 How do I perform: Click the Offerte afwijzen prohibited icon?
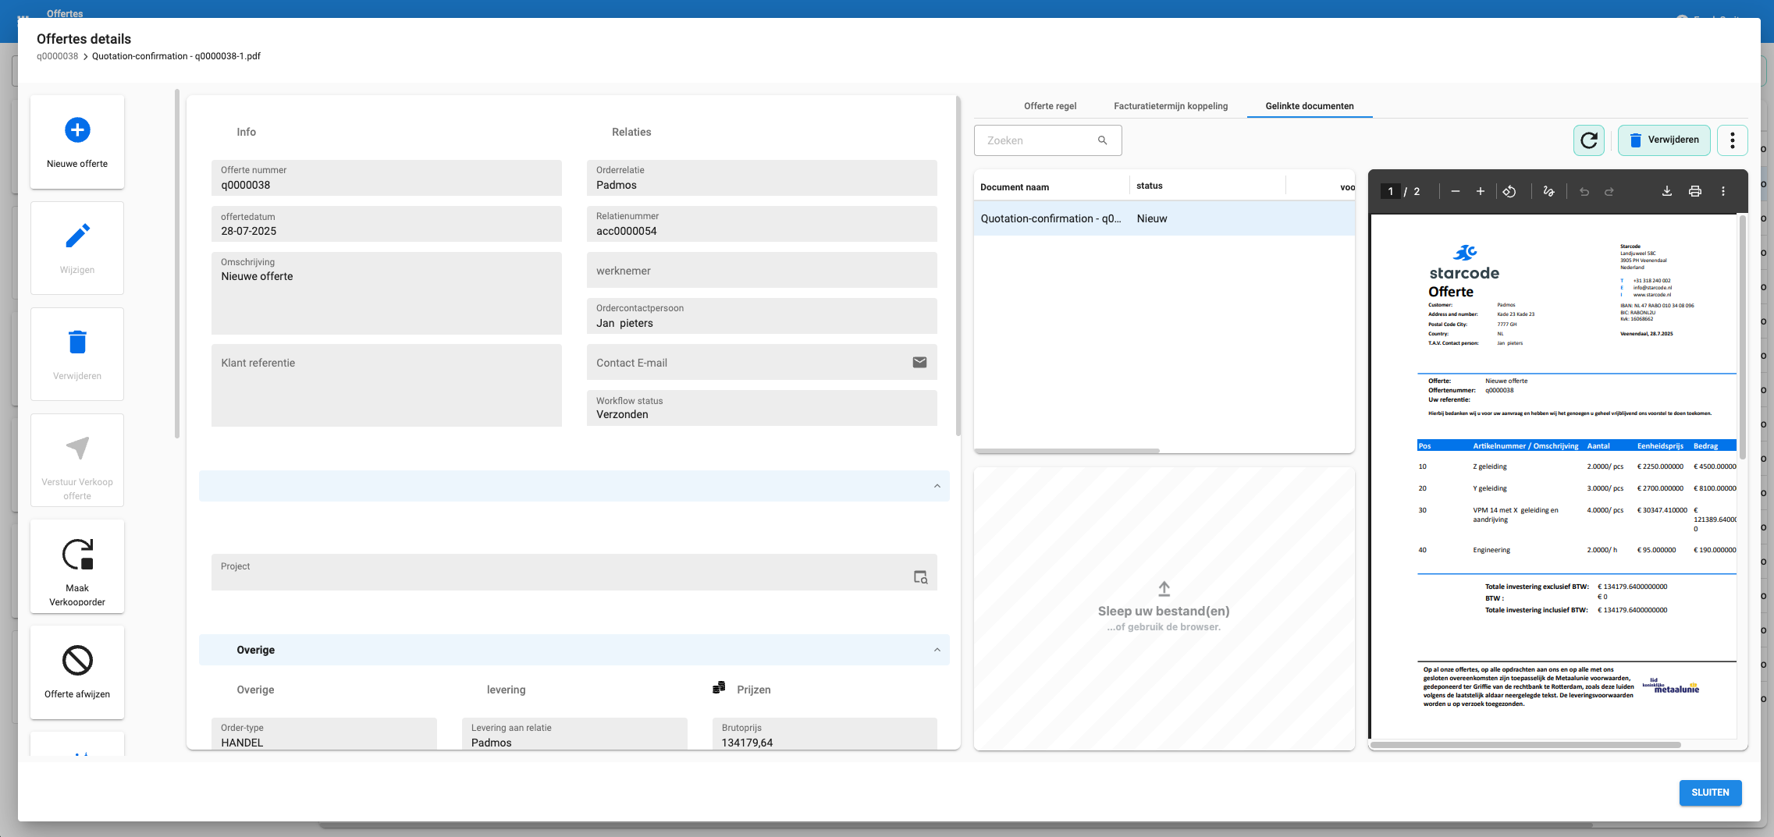coord(77,660)
